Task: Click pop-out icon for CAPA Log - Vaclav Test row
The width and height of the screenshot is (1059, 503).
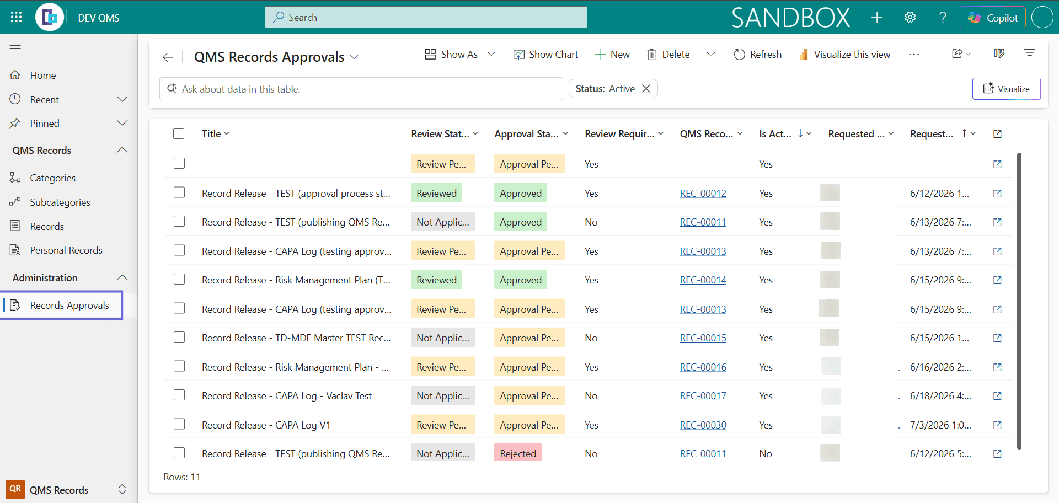Action: coord(997,396)
